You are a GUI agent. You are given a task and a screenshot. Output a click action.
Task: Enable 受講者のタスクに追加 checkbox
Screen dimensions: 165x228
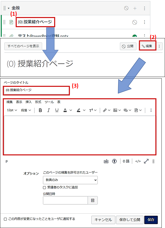pyautogui.click(x=45, y=188)
